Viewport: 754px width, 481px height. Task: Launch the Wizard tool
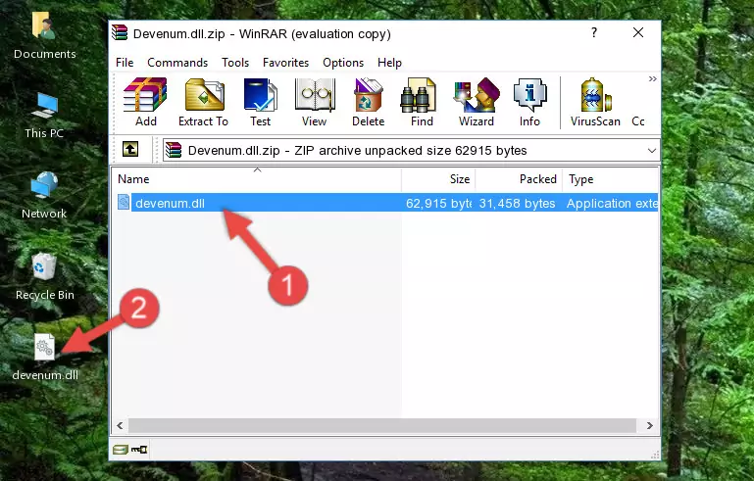pyautogui.click(x=477, y=102)
